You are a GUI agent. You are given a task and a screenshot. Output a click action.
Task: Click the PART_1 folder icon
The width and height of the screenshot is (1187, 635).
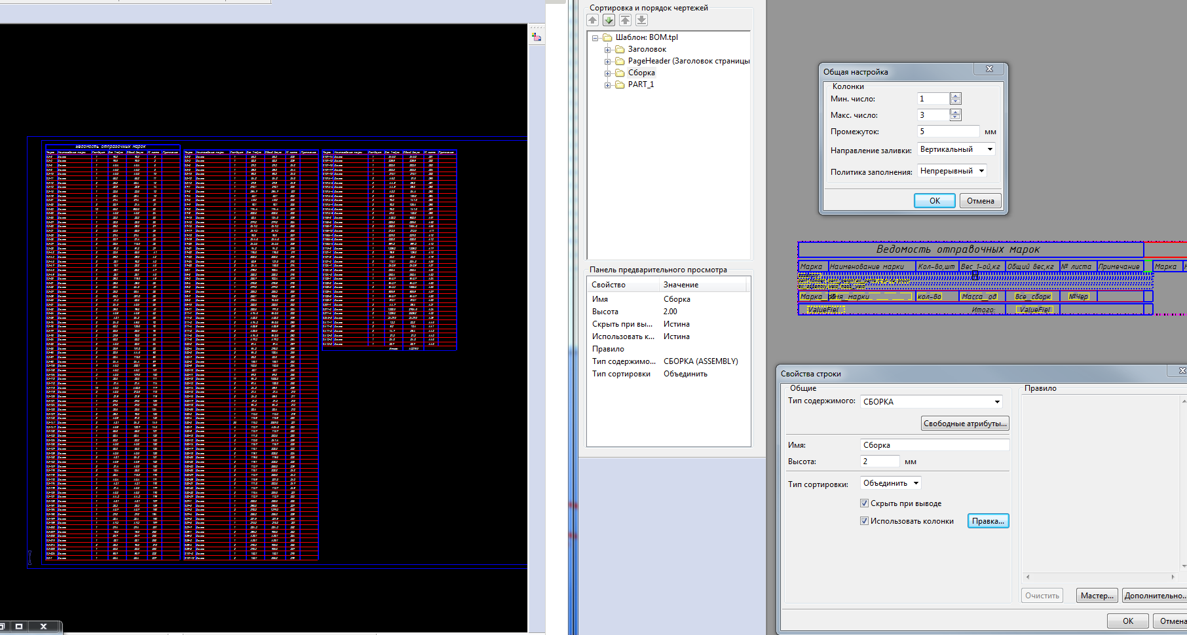[620, 84]
